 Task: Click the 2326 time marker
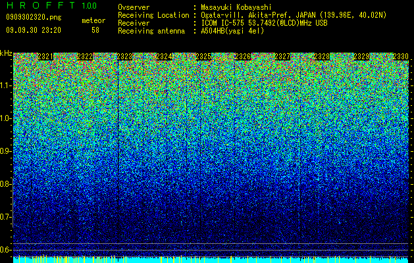(243, 57)
